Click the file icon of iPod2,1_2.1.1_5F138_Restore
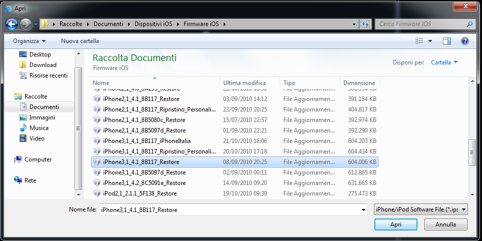482x241 pixels. [97, 193]
